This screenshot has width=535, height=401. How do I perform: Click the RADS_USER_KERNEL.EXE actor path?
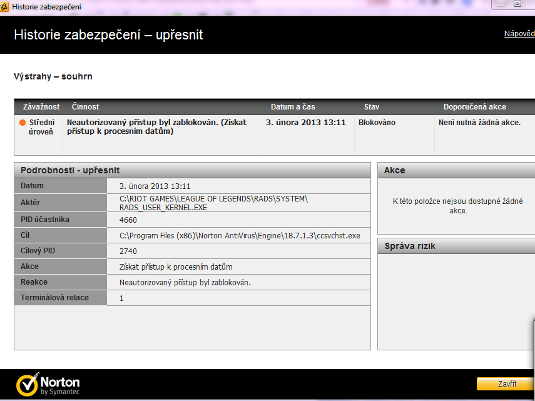(213, 203)
